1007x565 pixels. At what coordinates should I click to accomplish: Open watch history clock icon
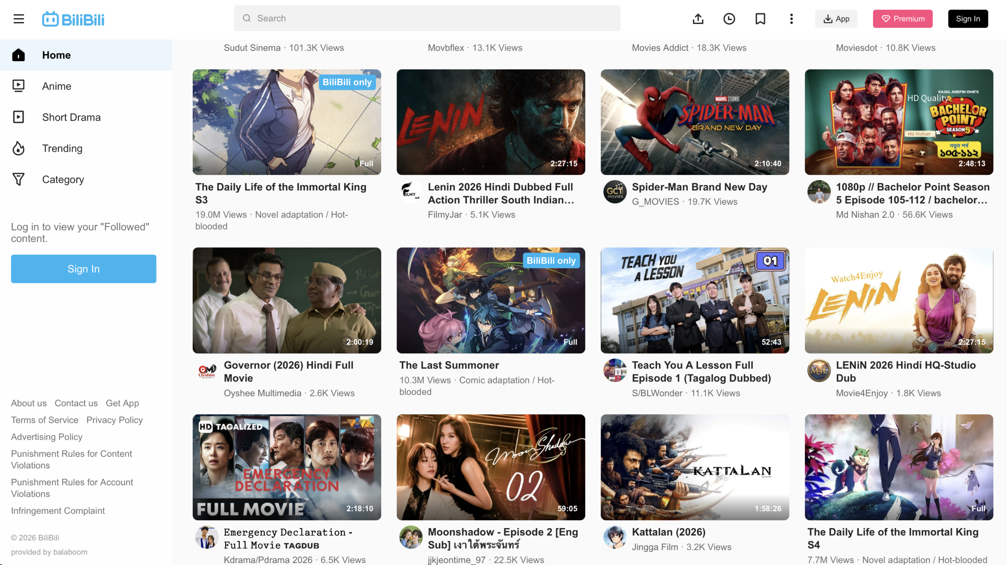click(729, 19)
